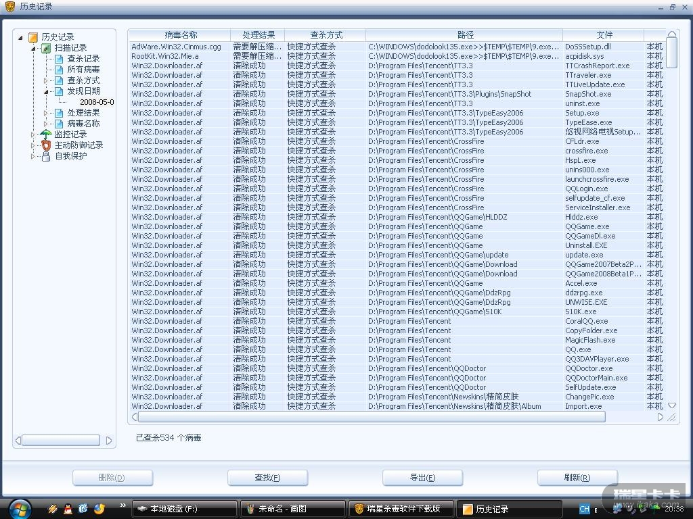The image size is (693, 519).
Task: Click the 删除(D) button
Action: tap(113, 478)
